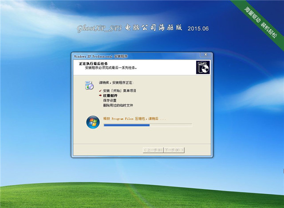
Task: Click the 安装「开始」菜单项目 step
Action: pyautogui.click(x=120, y=91)
